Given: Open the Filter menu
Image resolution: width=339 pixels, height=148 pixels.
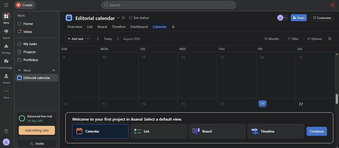Looking at the screenshot, I should point(293,39).
